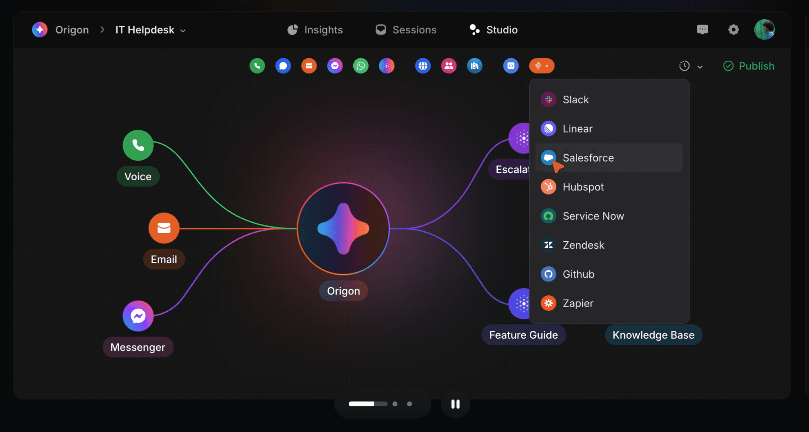Jump to the third slide dot
Image resolution: width=809 pixels, height=432 pixels.
(x=410, y=404)
